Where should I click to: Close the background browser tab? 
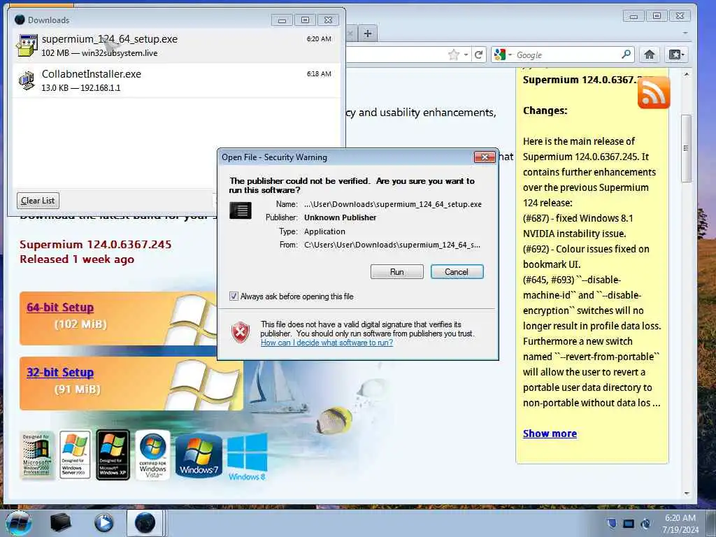point(350,34)
